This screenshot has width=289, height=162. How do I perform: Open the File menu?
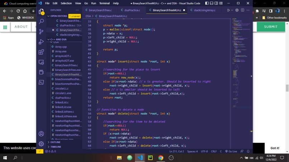pos(47,3)
